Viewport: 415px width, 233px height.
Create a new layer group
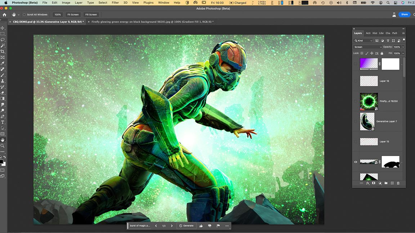pos(386,183)
